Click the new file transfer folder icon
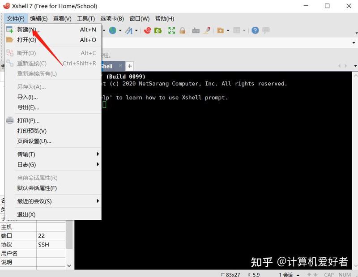 (220, 30)
